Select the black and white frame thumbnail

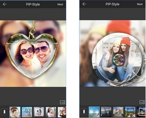coord(106,112)
